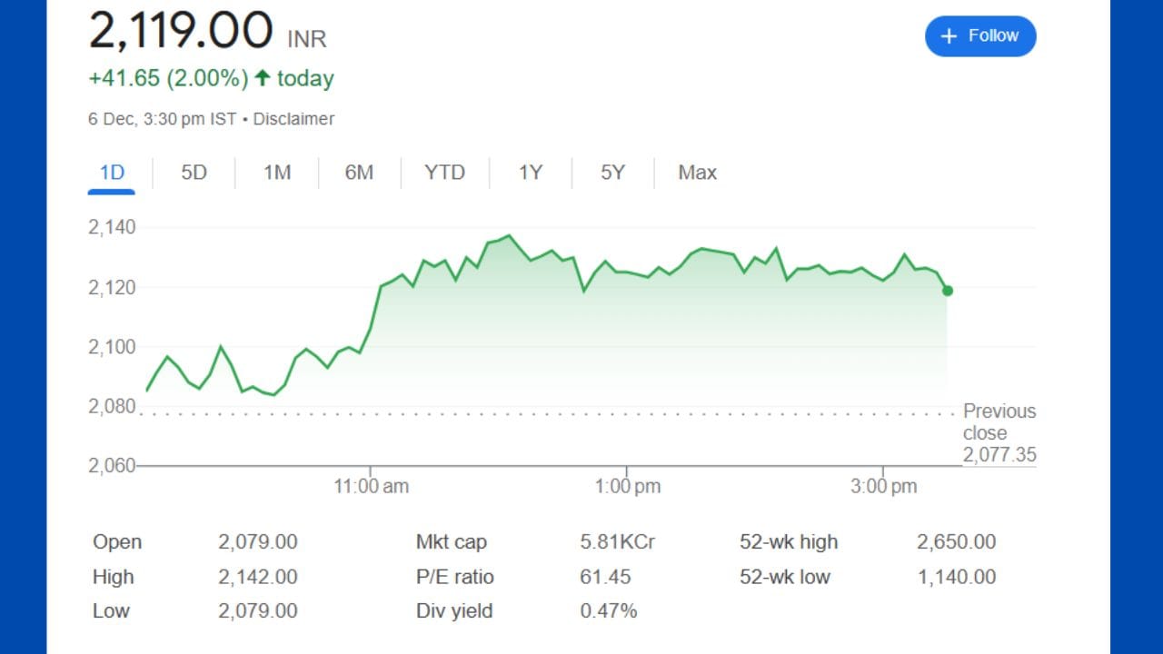Click the green up arrow beside today
The width and height of the screenshot is (1163, 654).
[263, 78]
